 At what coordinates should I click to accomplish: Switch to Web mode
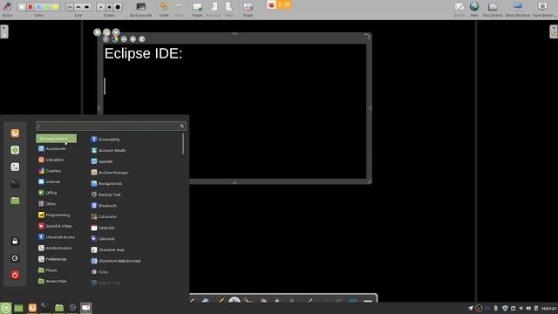coord(474,9)
